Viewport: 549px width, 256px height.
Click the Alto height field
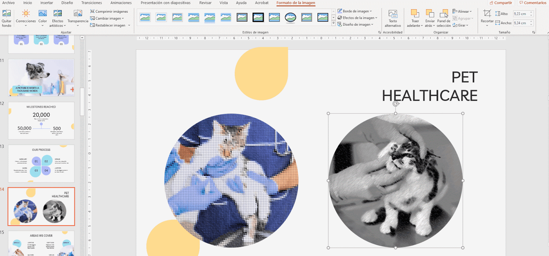[x=521, y=14]
